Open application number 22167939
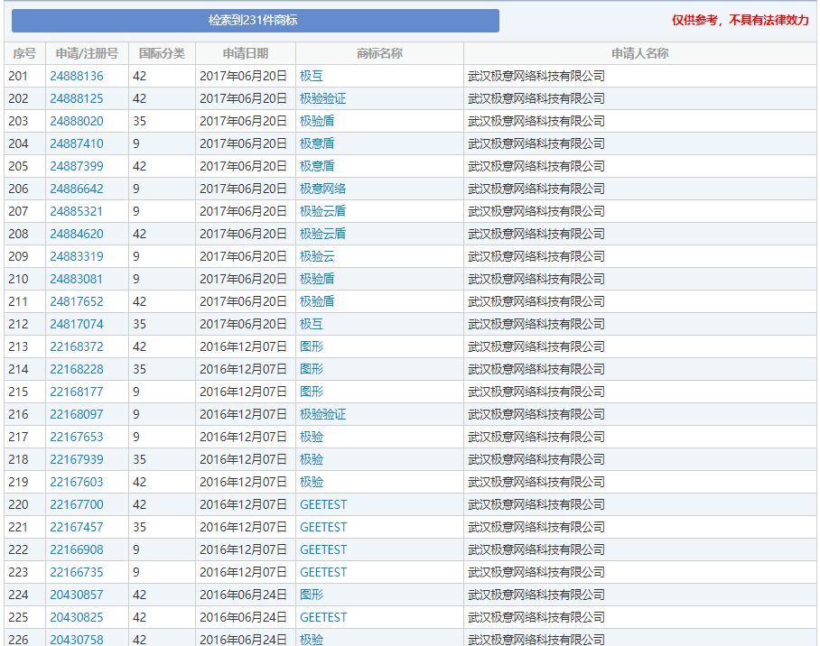This screenshot has height=646, width=820. (77, 459)
